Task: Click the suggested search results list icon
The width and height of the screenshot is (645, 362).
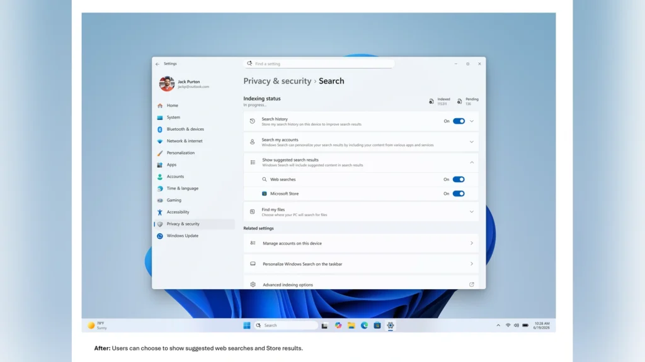Action: tap(253, 163)
